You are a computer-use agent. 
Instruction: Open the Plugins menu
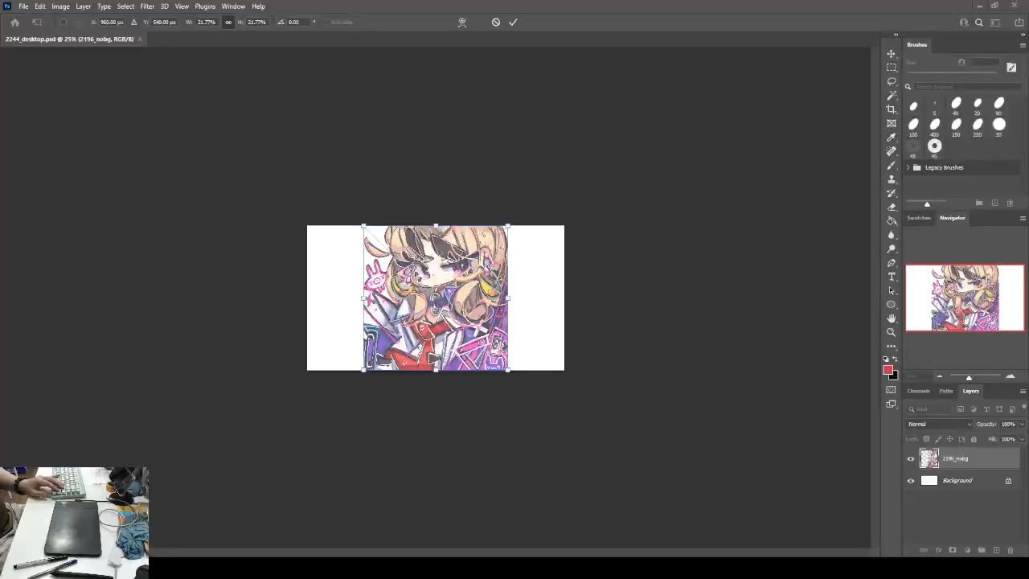(x=205, y=6)
